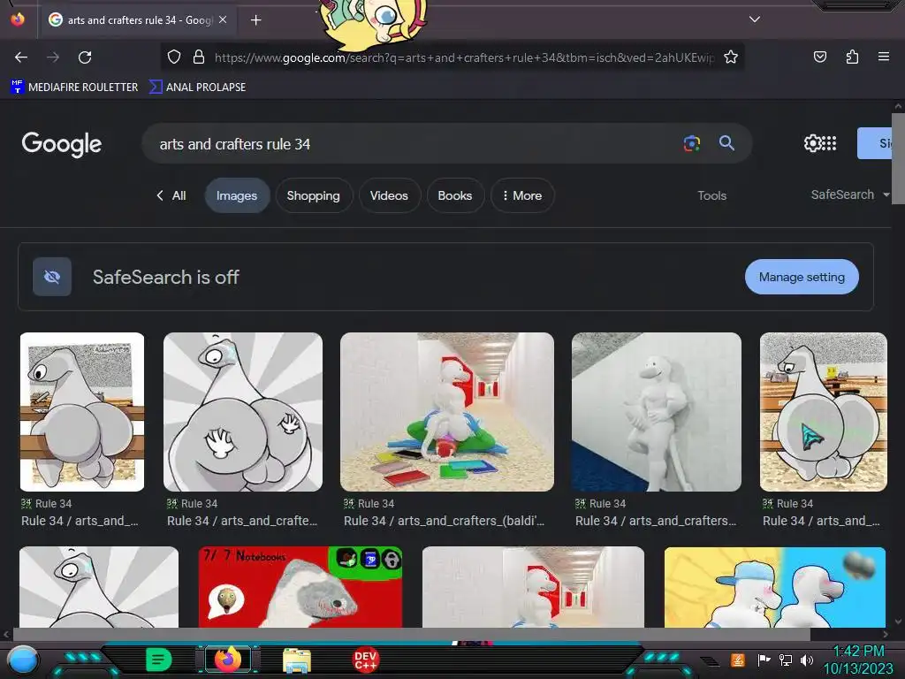This screenshot has height=679, width=905.
Task: Open the Firefox extensions panel
Action: tap(852, 57)
